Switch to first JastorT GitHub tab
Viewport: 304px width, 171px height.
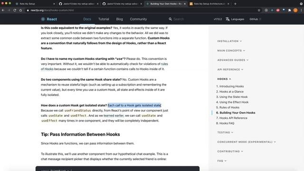78,4
